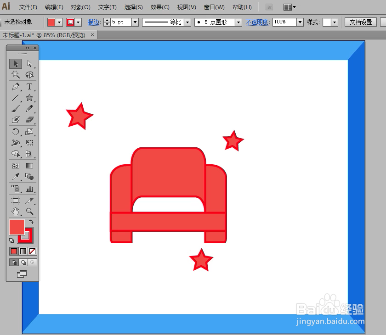The image size is (386, 335).
Task: Select the Hand tool
Action: [x=16, y=212]
